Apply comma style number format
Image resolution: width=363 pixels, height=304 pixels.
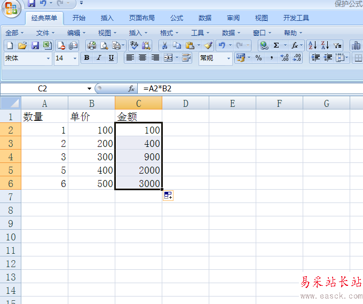(271, 58)
